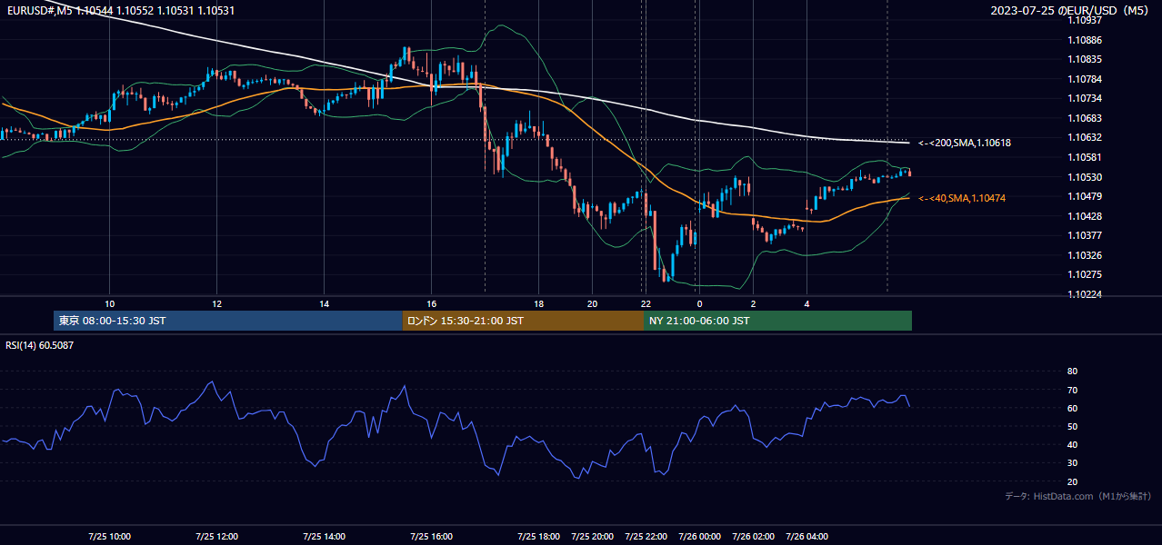
Task: Click the 7/26 04:00 date label
Action: [x=806, y=536]
